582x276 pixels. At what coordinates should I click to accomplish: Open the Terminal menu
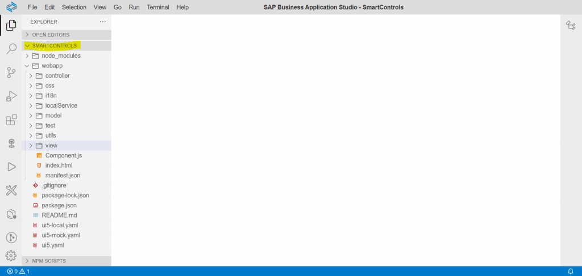click(158, 7)
